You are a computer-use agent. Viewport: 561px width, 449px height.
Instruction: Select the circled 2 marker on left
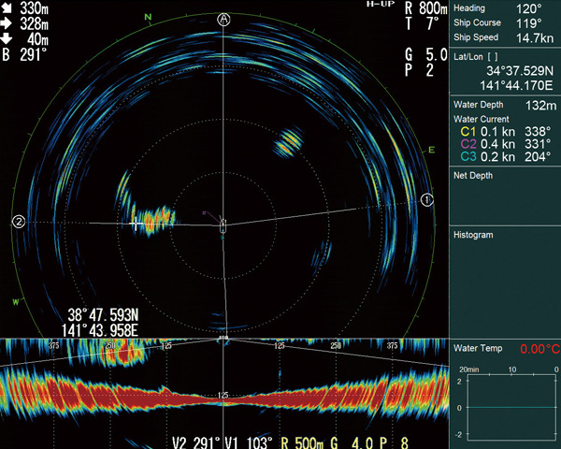click(18, 222)
